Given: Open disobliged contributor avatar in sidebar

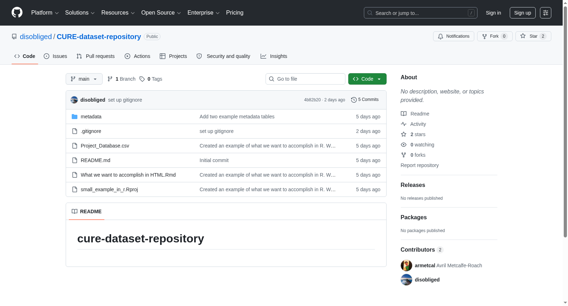Looking at the screenshot, I should [406, 280].
